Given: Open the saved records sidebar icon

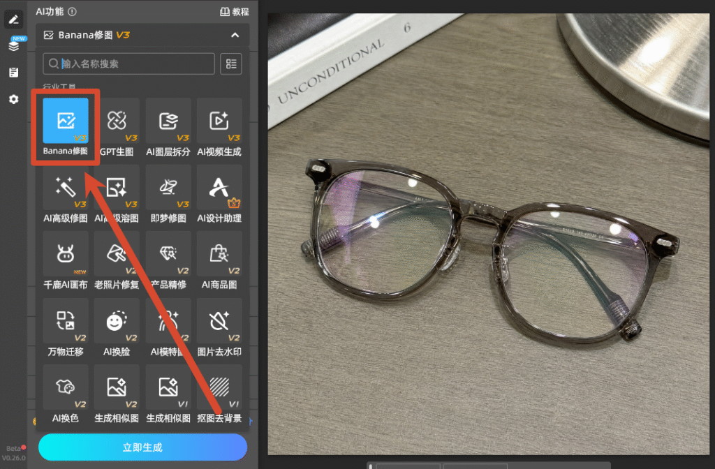Looking at the screenshot, I should pyautogui.click(x=14, y=73).
